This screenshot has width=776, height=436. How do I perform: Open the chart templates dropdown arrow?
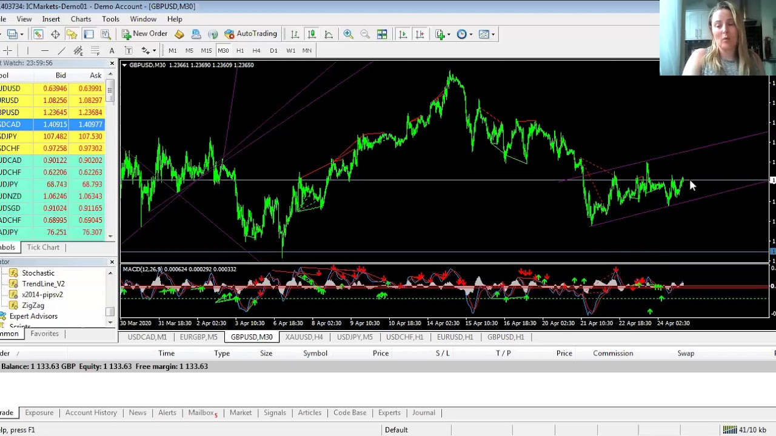pyautogui.click(x=493, y=34)
